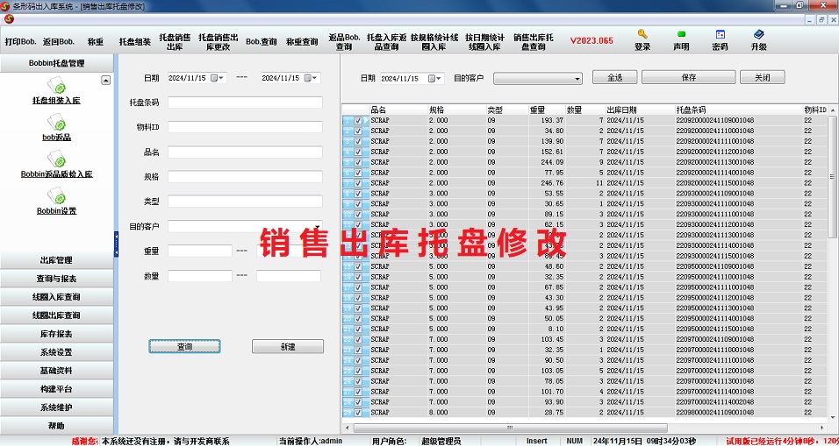Toggle checkbox of last row weight 28.75

[358, 413]
